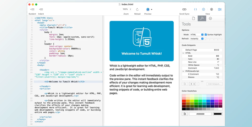
Task: Click the Indent toolbar icon
Action: pyautogui.click(x=41, y=9)
